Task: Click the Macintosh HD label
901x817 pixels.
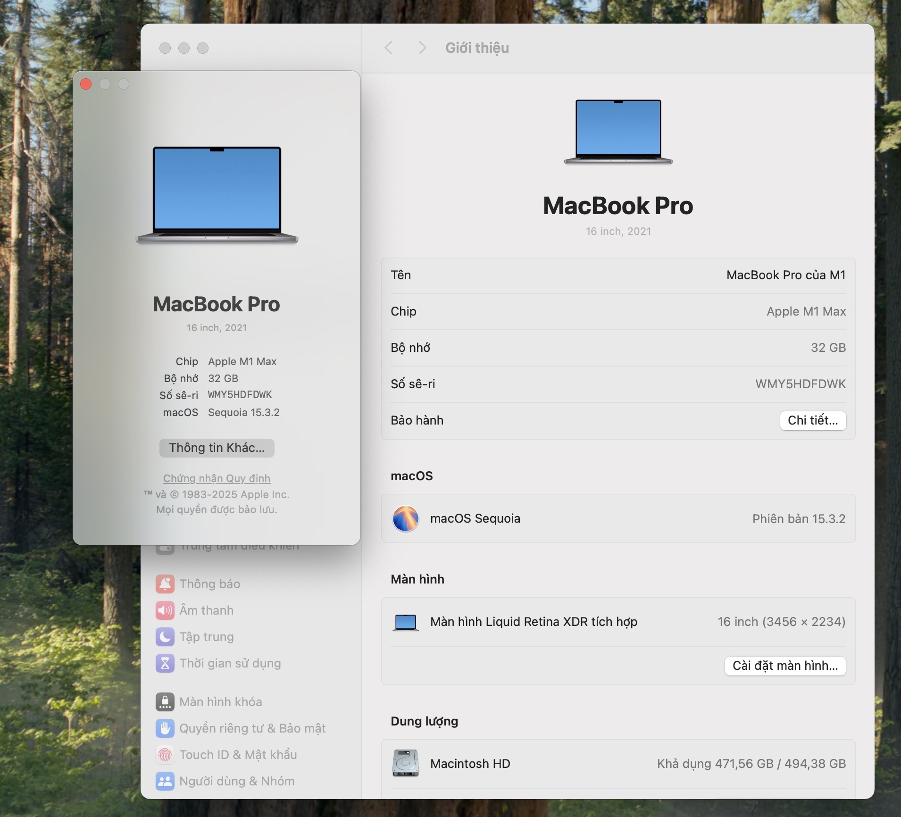Action: point(470,764)
